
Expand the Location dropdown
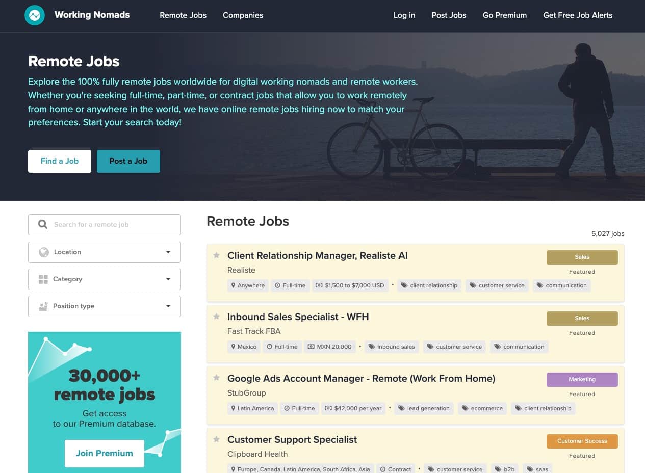168,252
